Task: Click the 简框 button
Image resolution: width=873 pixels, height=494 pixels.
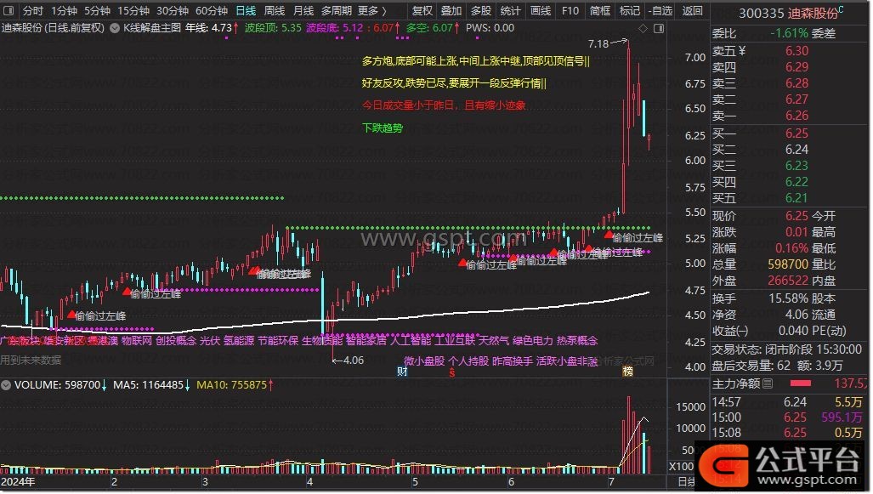Action: coord(600,10)
